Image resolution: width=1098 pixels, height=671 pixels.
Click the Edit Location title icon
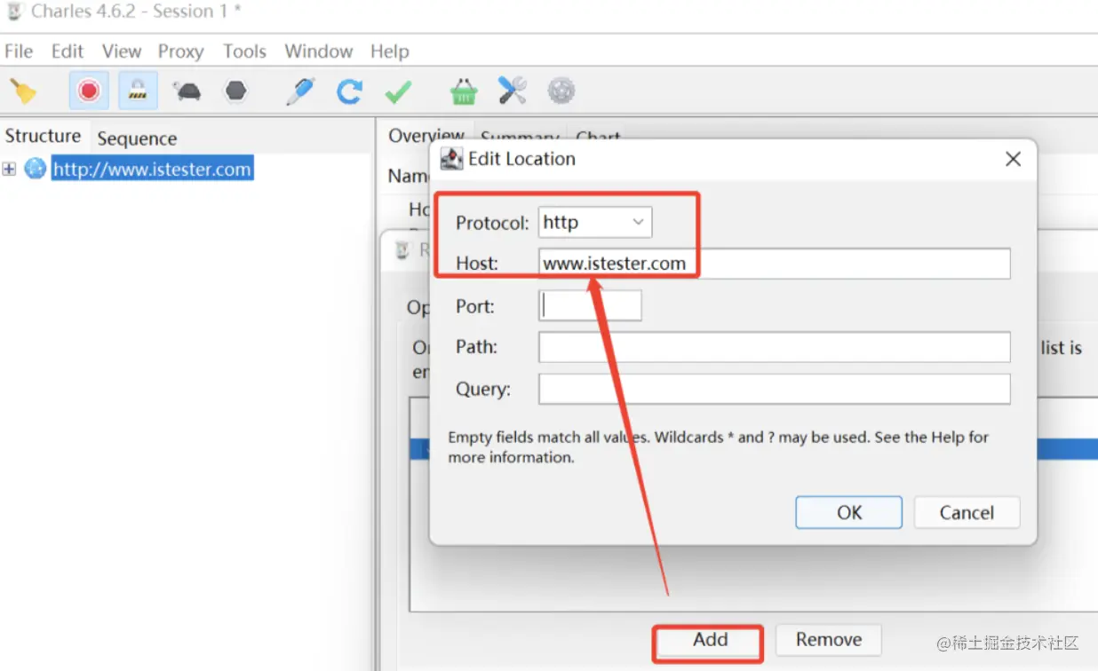452,159
